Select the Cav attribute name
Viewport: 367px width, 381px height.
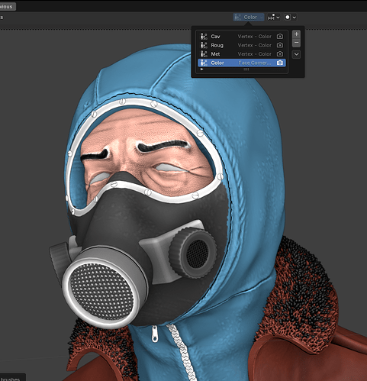(215, 37)
